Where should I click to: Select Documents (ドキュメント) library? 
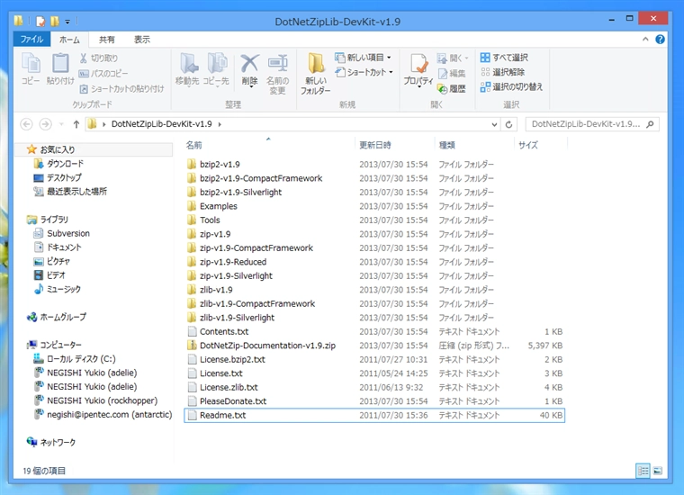(58, 247)
